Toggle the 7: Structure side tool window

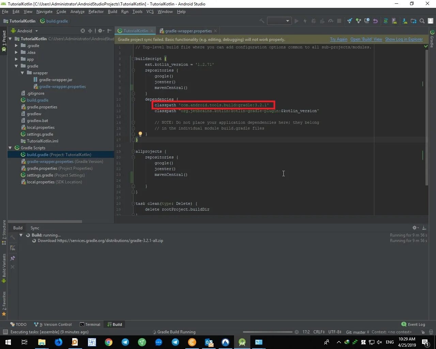tap(4, 233)
